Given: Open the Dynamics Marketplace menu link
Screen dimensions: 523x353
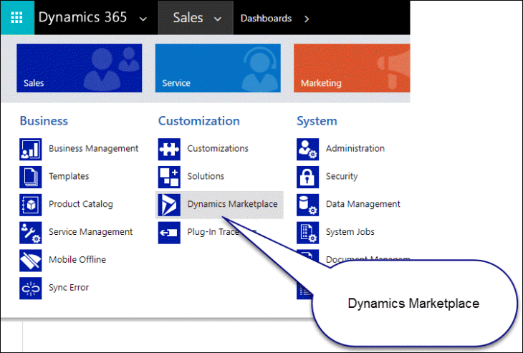Looking at the screenshot, I should point(232,204).
